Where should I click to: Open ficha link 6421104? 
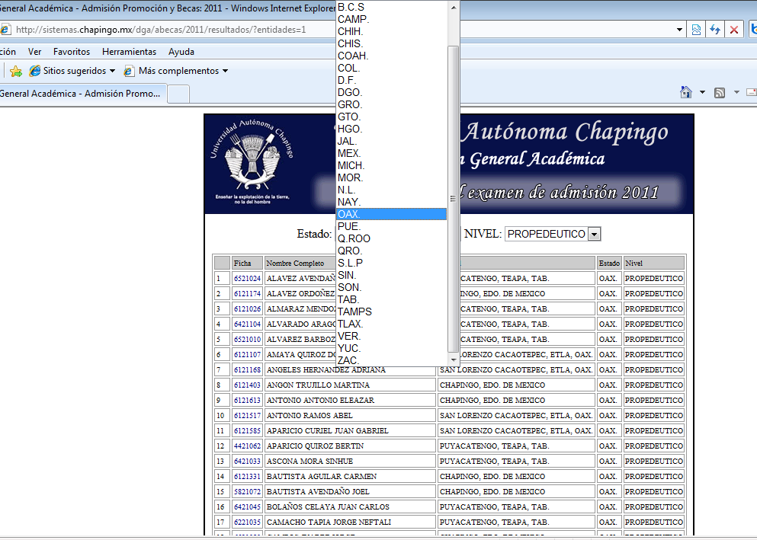click(247, 324)
